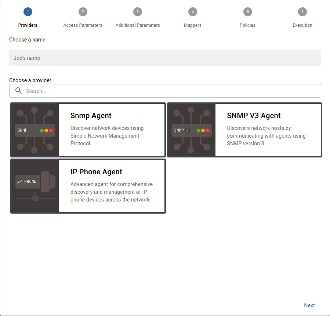Click the IP Phone Agent device icon
This screenshot has width=330, height=316.
[x=35, y=186]
